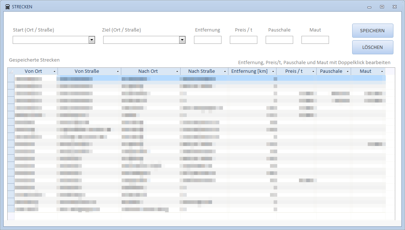Screen dimensions: 405x230
Task: Click the select-all corner of the table
Action: pos(11,71)
